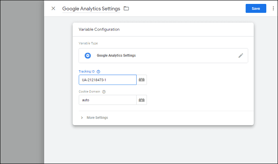278x164 pixels.
Task: Select the Variable Type row
Action: click(x=163, y=56)
